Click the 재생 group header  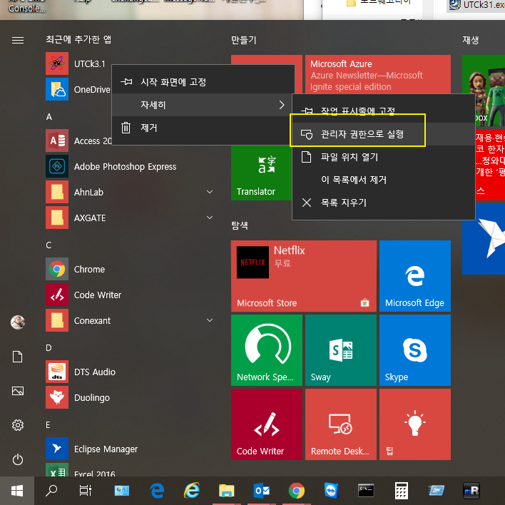(x=471, y=40)
